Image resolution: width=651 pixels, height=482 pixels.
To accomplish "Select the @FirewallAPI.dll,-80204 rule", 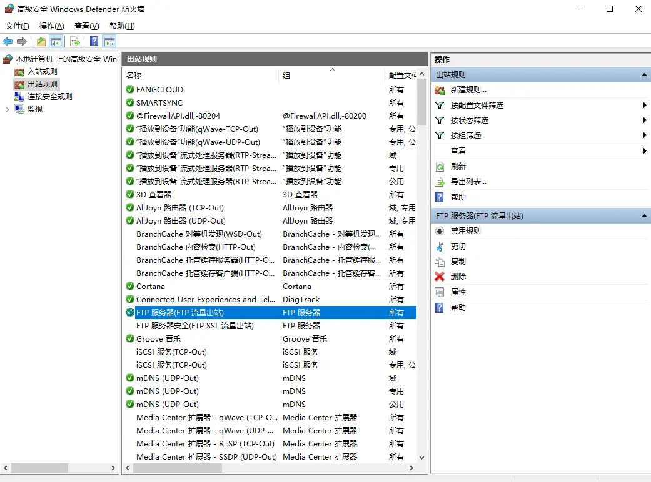I will [x=270, y=116].
